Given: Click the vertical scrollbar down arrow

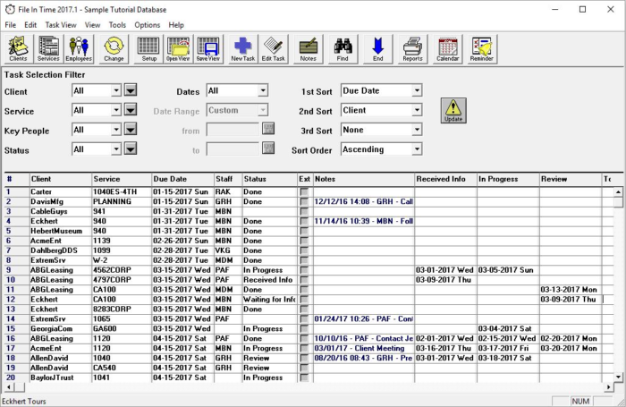Looking at the screenshot, I should [619, 377].
